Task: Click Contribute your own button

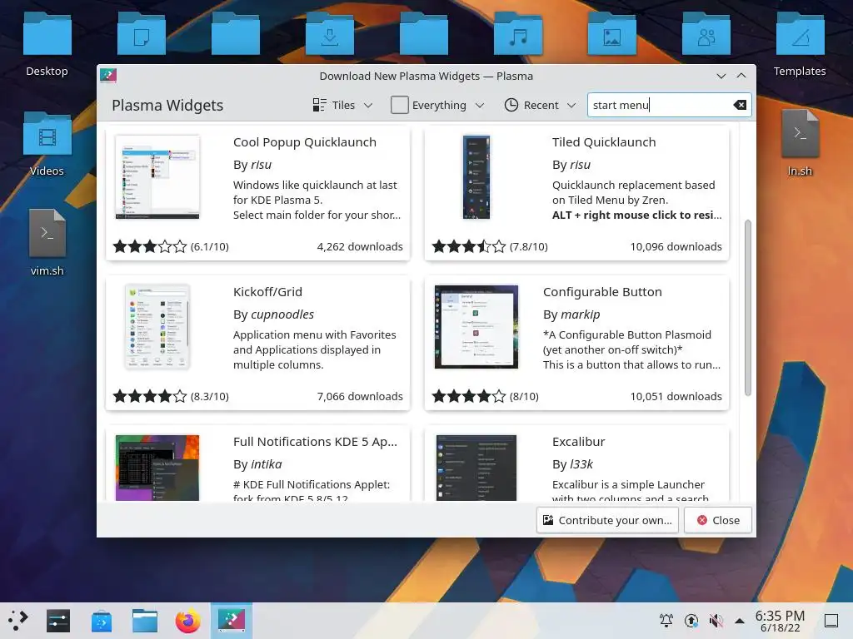Action: tap(607, 520)
